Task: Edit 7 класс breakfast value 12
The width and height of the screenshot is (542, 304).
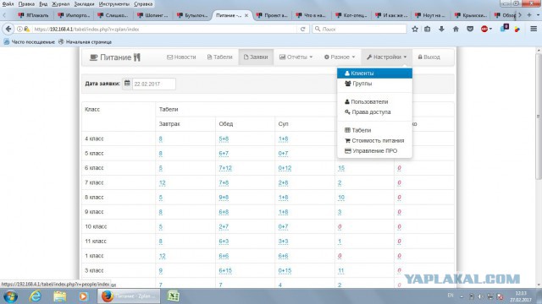Action: click(162, 182)
